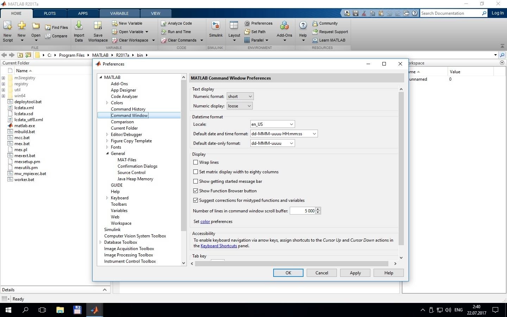Switch to the VIEW tab

tap(156, 13)
